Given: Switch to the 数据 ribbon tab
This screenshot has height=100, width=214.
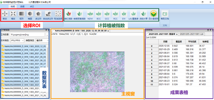Looking at the screenshot, I should point(22,6).
